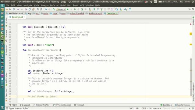The image size is (195, 110).
Task: Click the robertkiszelirk breadcrumb
Action: pyautogui.click(x=76, y=13)
